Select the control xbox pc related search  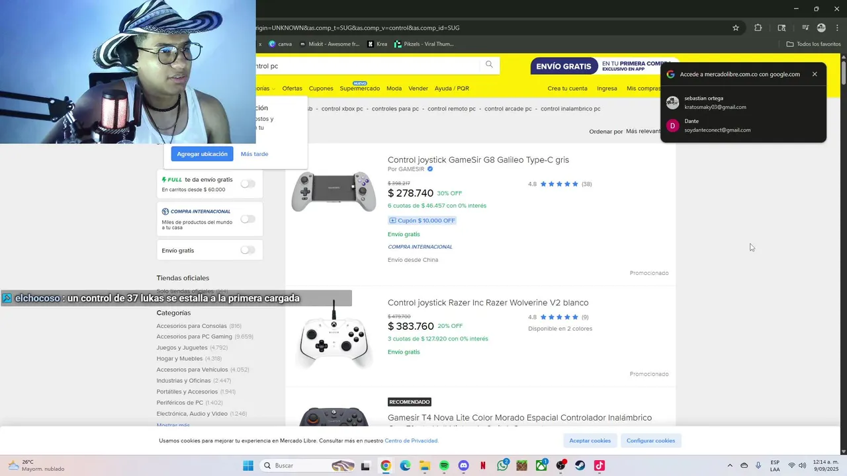(x=342, y=108)
